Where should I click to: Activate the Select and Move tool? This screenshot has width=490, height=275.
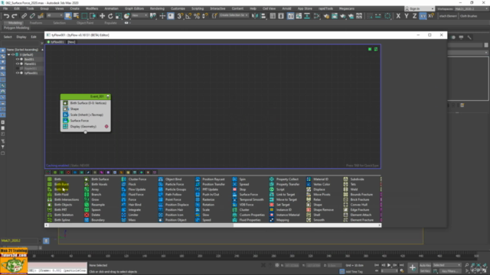click(x=102, y=16)
